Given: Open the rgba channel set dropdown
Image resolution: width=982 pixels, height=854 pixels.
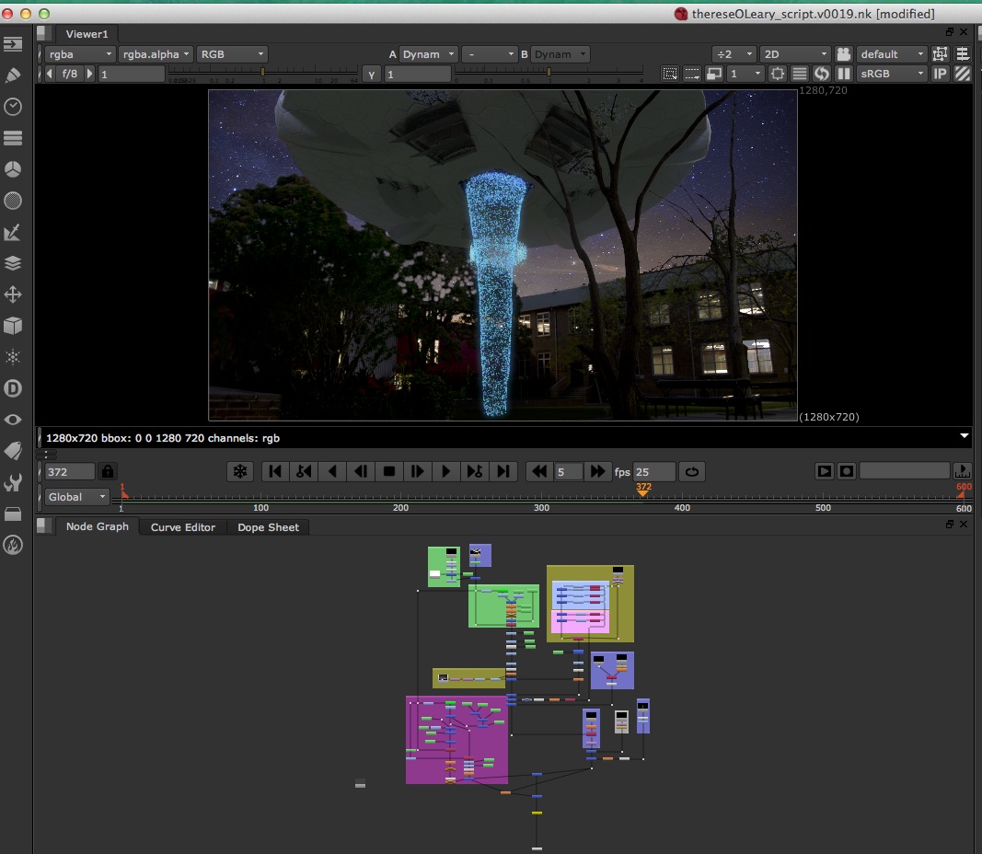Looking at the screenshot, I should pos(81,54).
